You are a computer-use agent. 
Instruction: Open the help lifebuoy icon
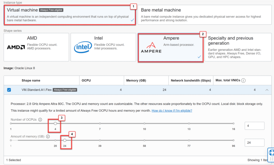click(x=271, y=153)
